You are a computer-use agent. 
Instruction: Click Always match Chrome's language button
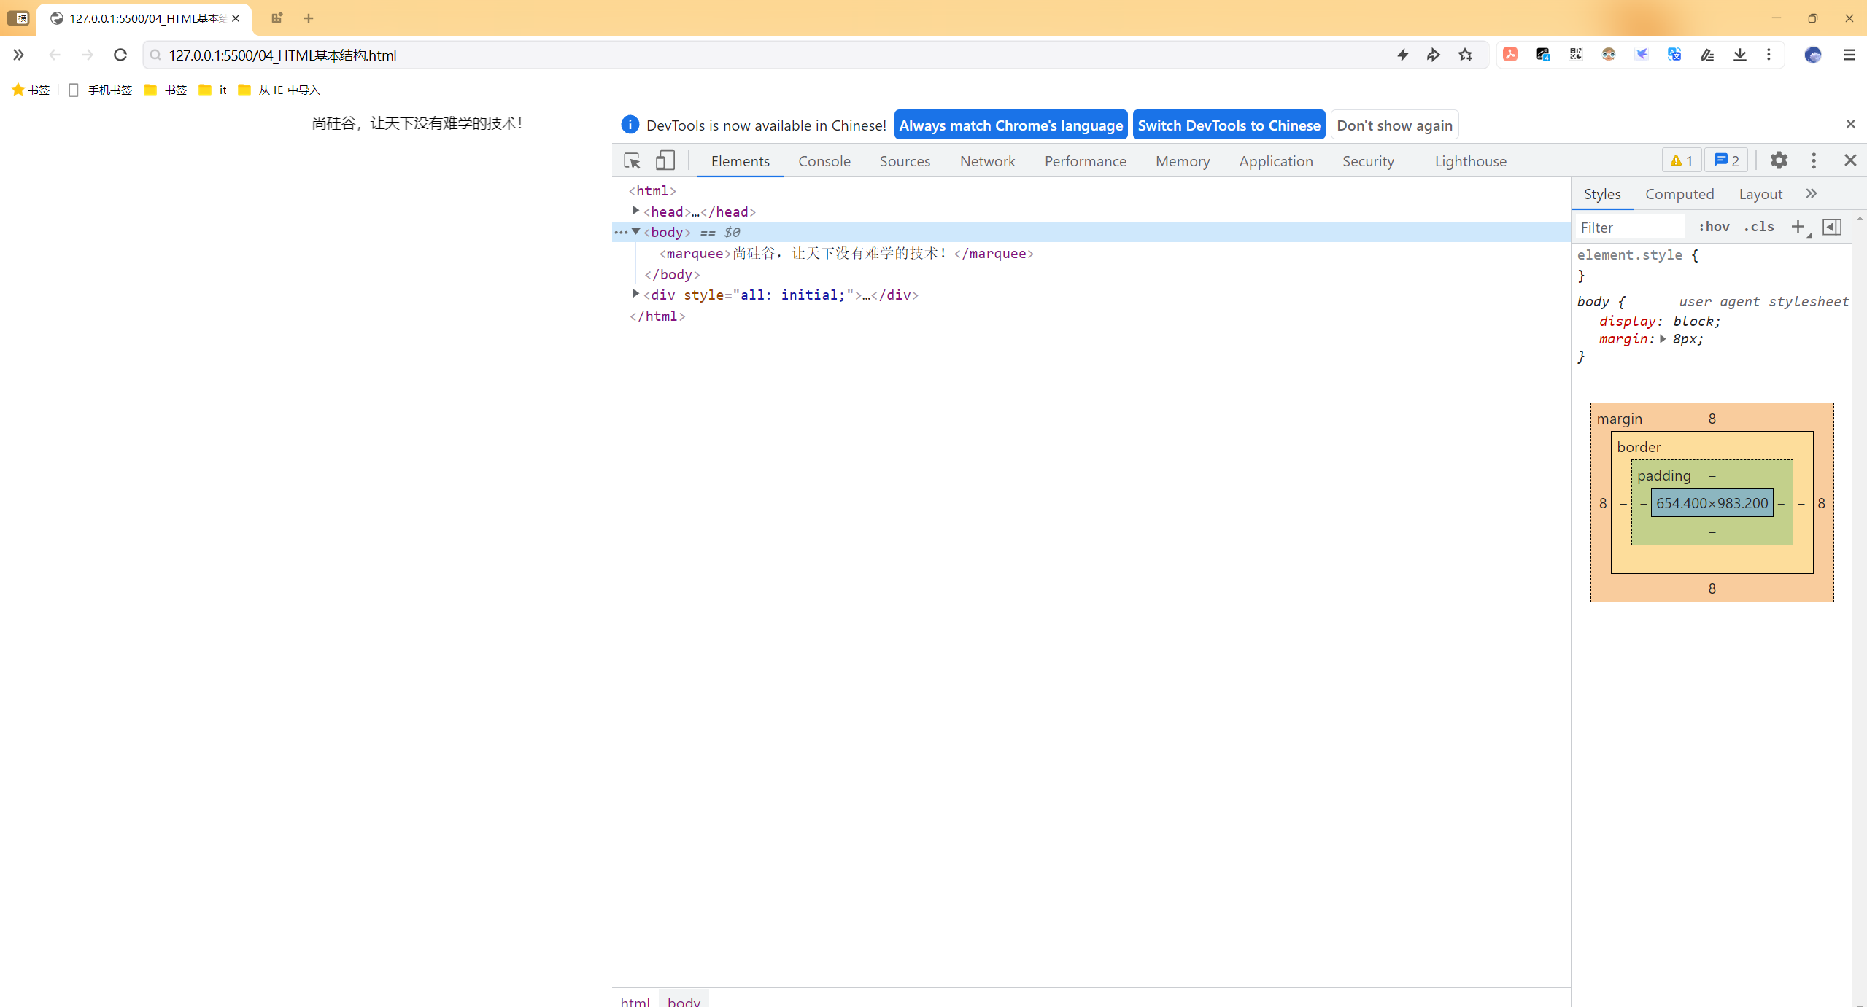click(1011, 125)
